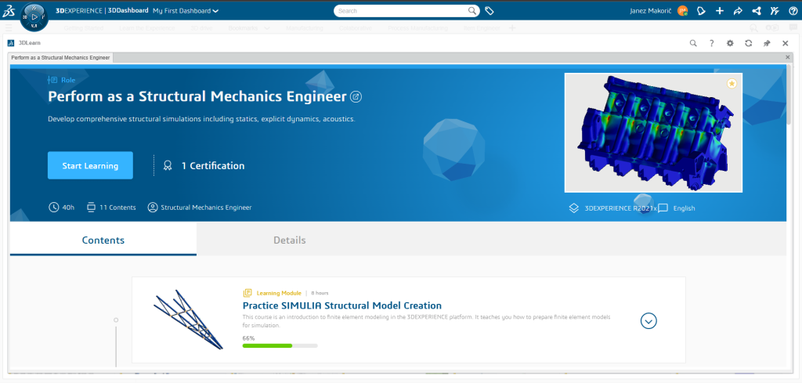The width and height of the screenshot is (802, 383).
Task: Click the role description sentence
Action: point(201,119)
